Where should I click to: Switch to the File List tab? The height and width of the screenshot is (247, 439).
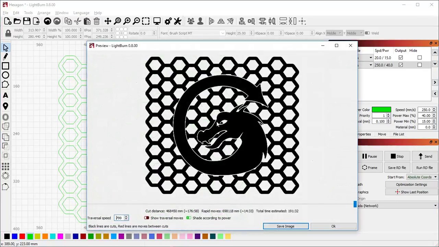tap(399, 134)
